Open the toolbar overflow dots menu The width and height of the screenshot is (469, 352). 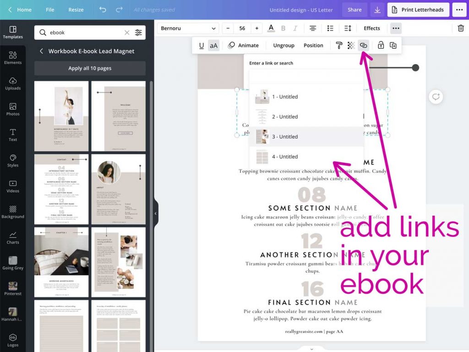click(396, 28)
